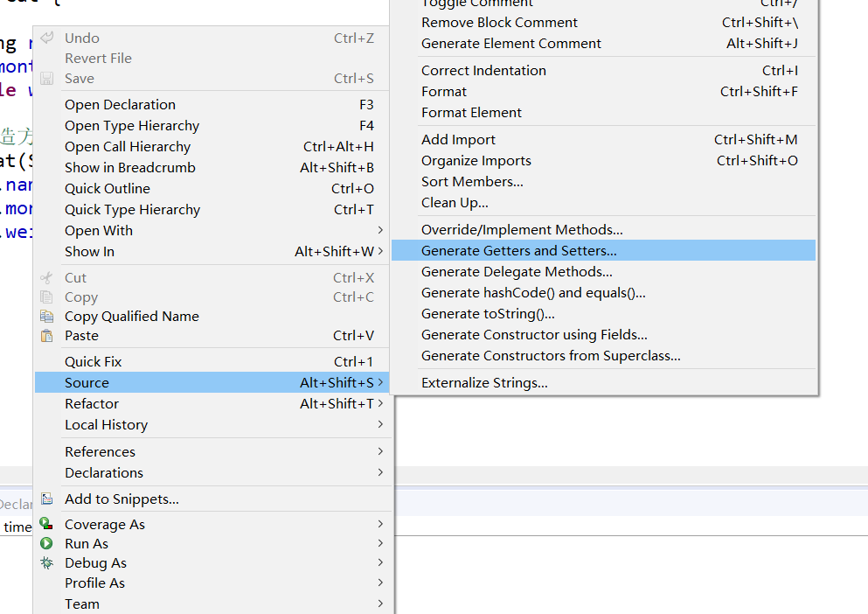868x614 pixels.
Task: Click the Copy icon
Action: [x=47, y=297]
